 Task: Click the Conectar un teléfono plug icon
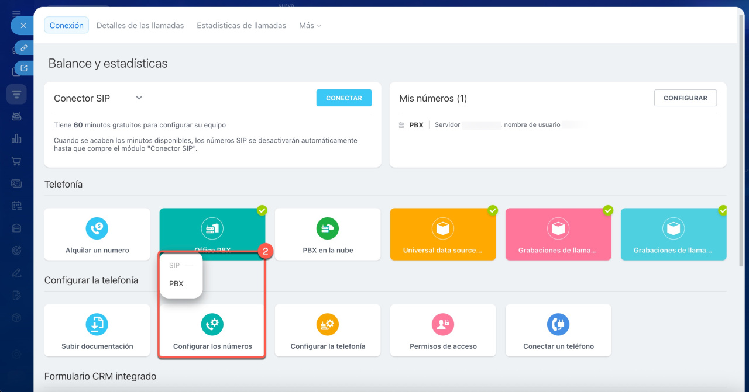pyautogui.click(x=558, y=324)
